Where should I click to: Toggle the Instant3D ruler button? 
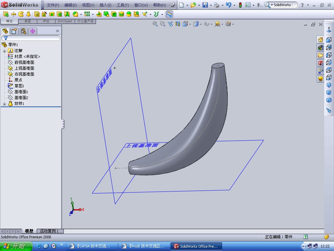point(169,14)
